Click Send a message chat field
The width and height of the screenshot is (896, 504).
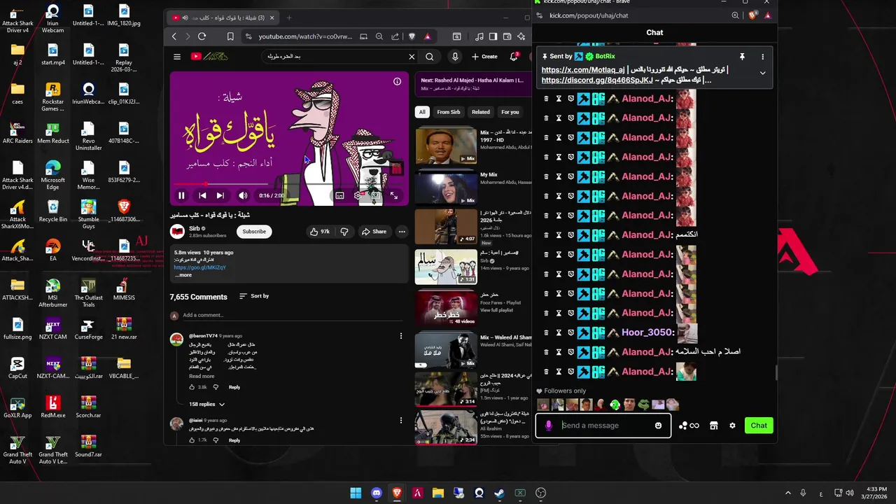pos(603,426)
